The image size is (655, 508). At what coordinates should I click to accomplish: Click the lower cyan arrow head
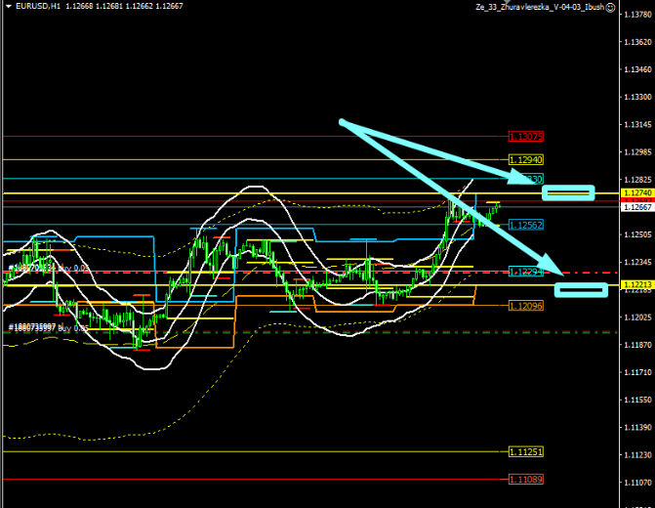tap(556, 271)
